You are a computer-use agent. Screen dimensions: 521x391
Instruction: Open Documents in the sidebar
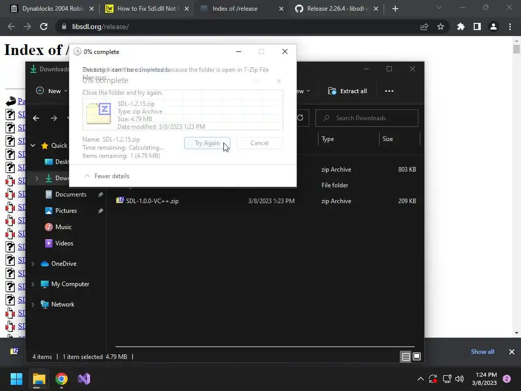(71, 194)
